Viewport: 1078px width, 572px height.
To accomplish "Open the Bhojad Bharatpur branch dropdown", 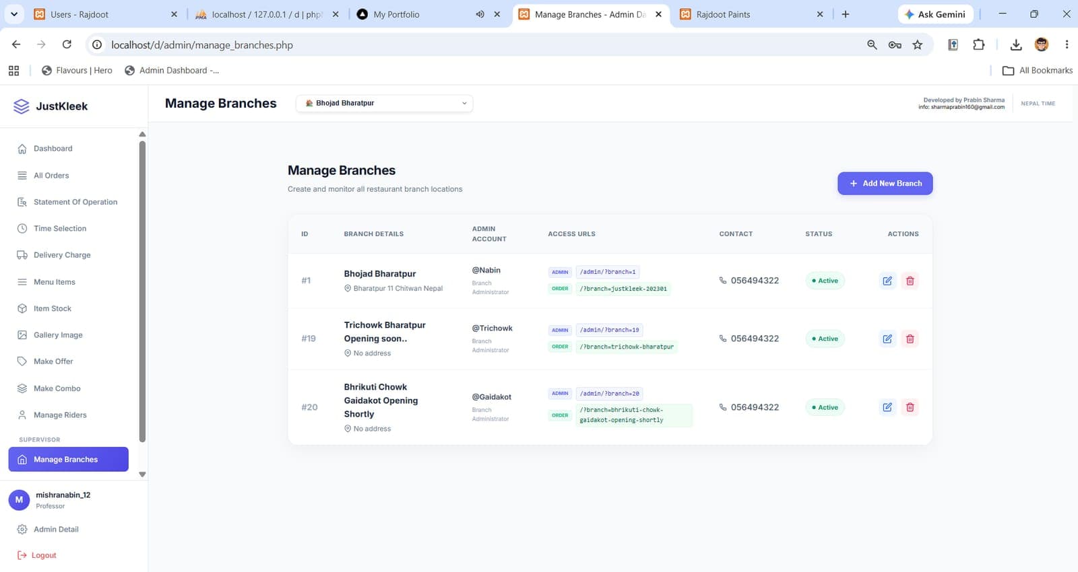I will click(x=384, y=103).
